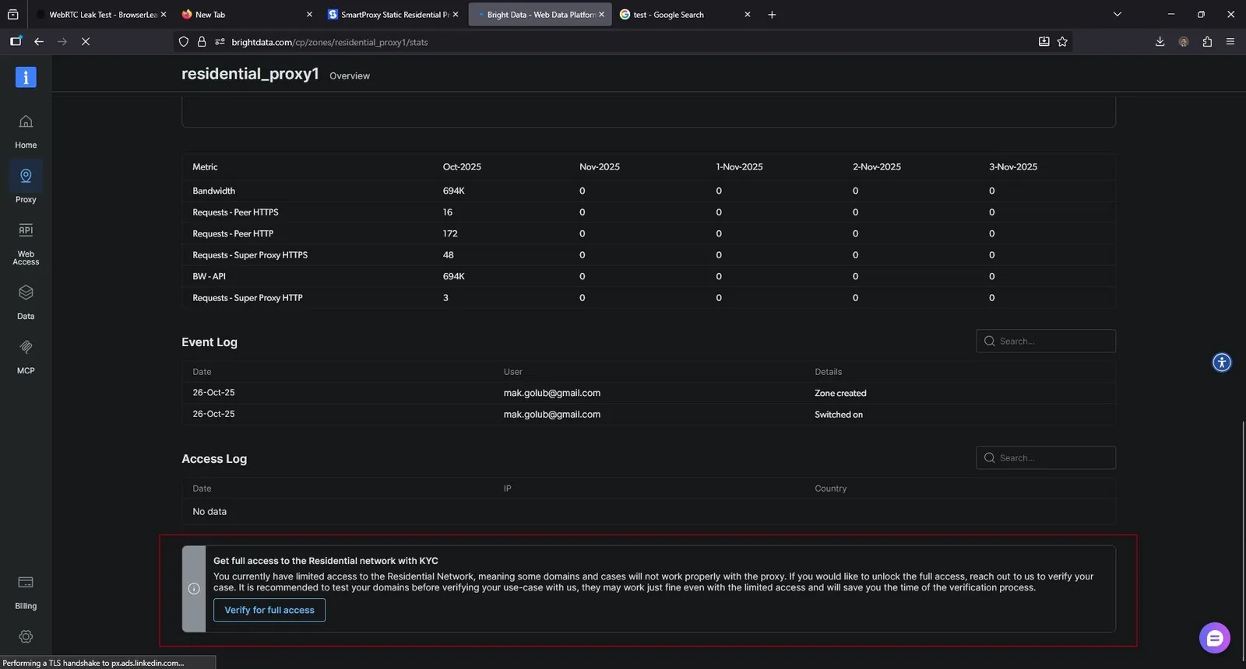Click the site padlock icon

(x=202, y=42)
